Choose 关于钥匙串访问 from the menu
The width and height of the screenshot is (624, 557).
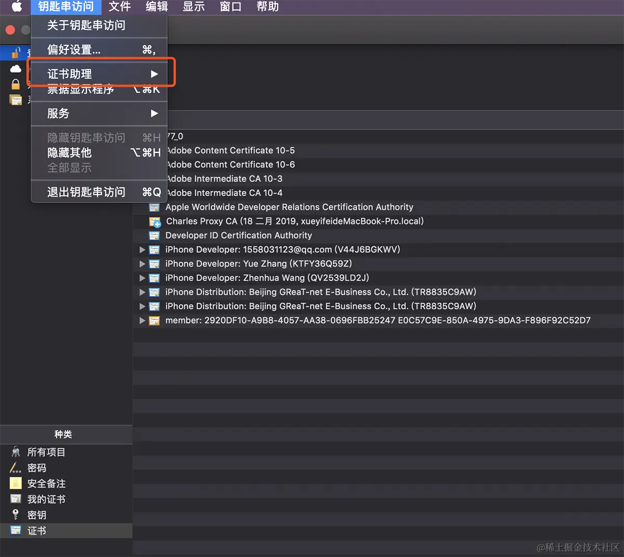[99, 25]
